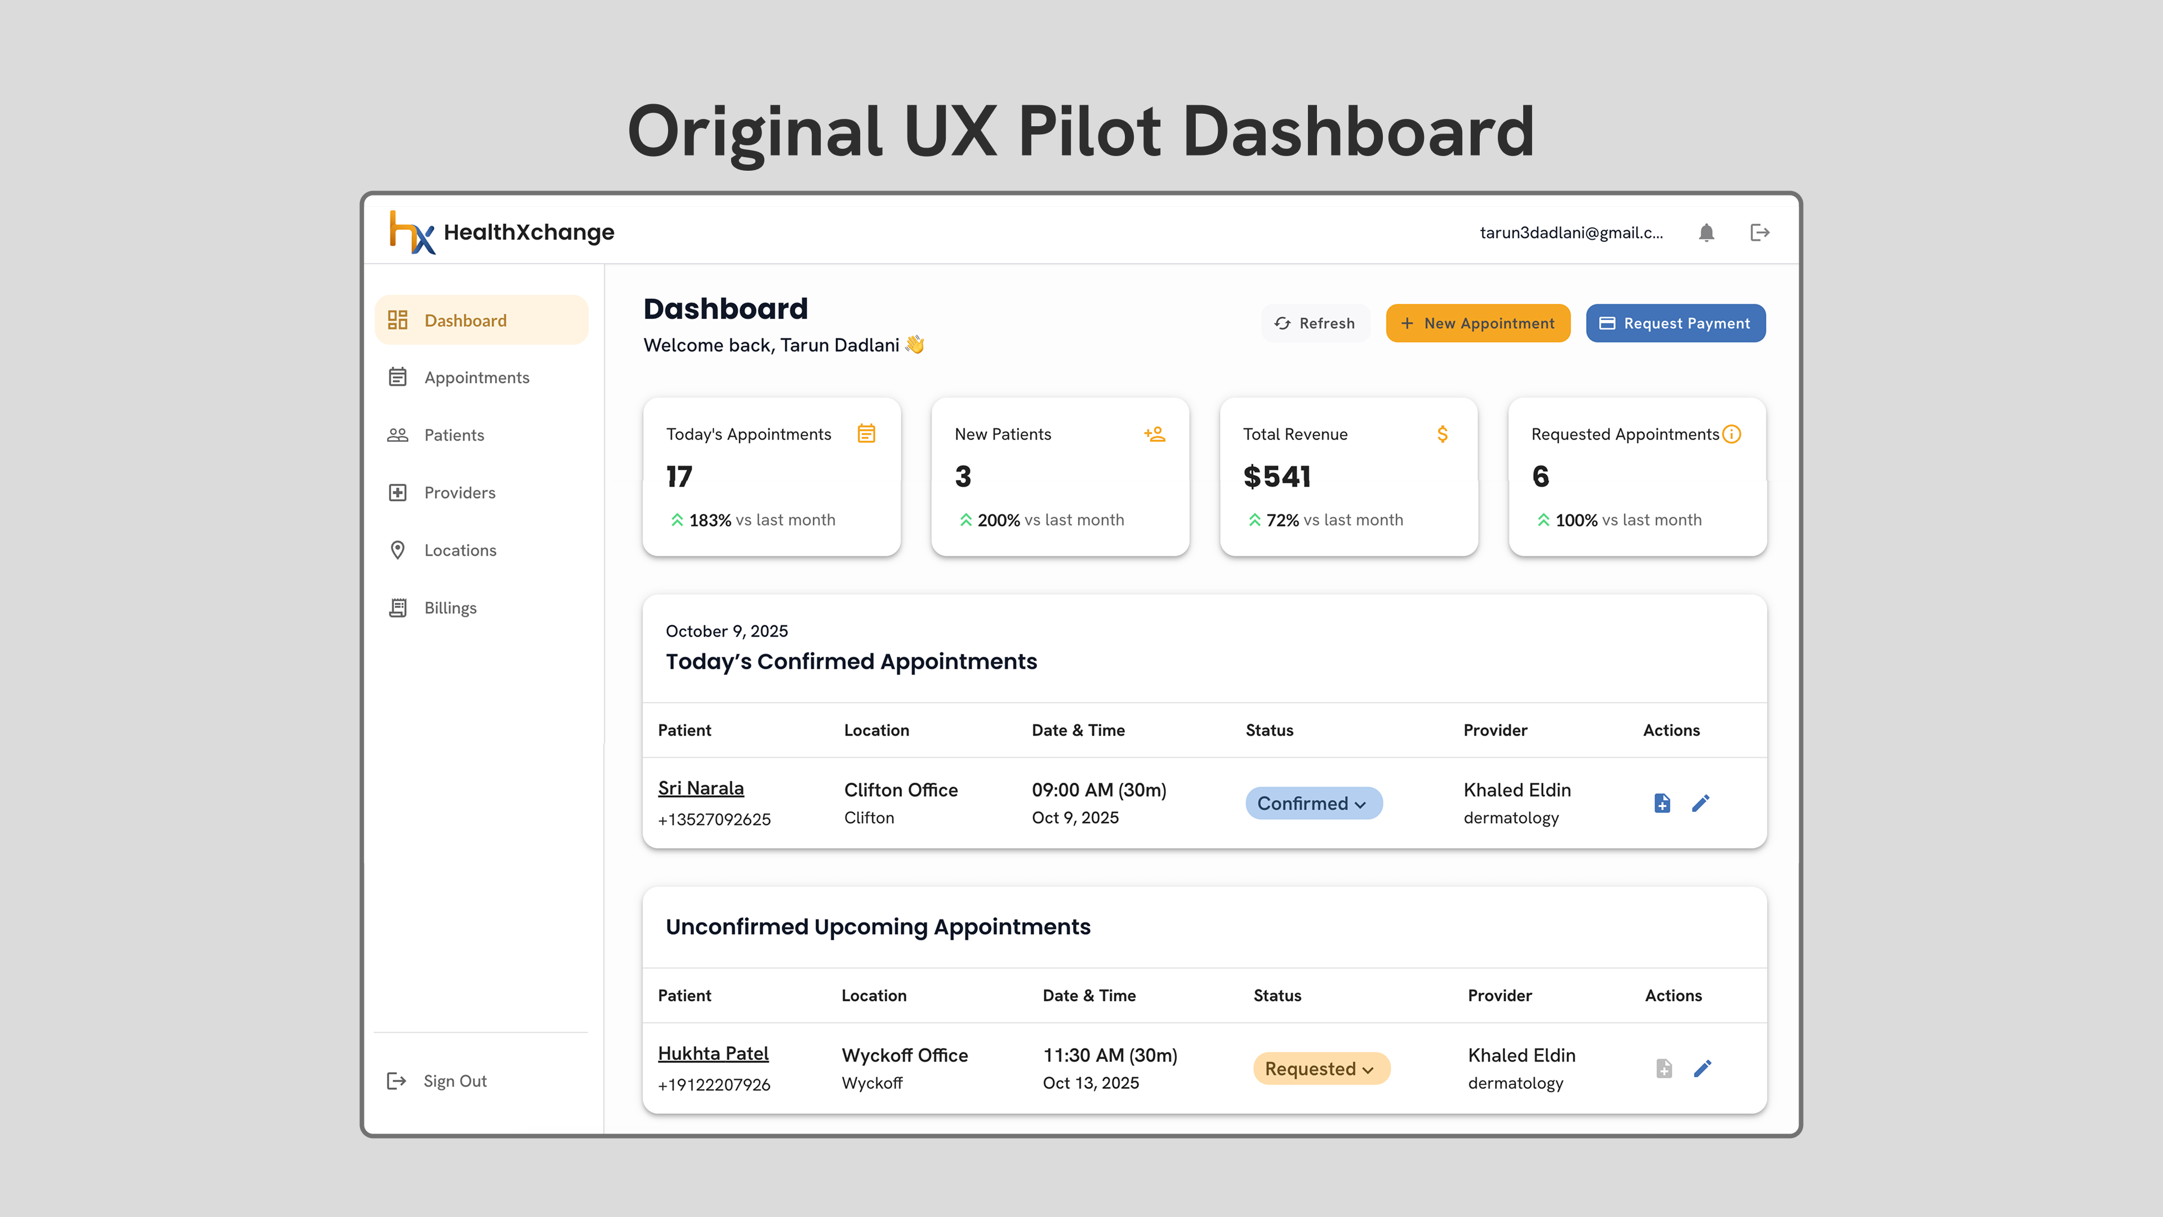
Task: Click the add-person icon on New Patients card
Action: (x=1155, y=433)
